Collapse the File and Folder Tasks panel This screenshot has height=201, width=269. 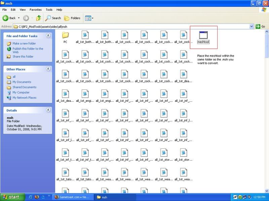coord(48,36)
